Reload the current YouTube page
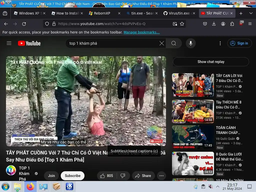256x192 pixels. point(24,24)
